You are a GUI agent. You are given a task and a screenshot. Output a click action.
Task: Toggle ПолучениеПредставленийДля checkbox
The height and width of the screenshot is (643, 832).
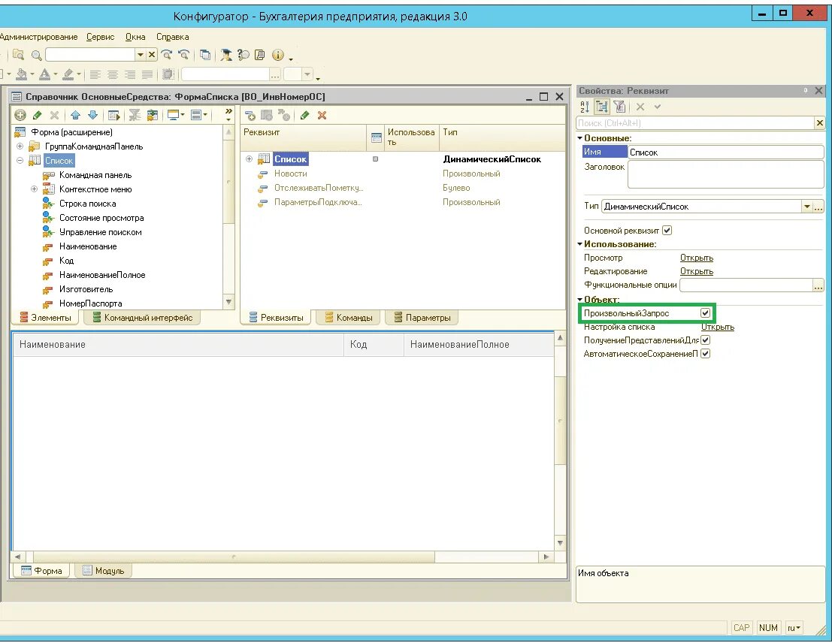pos(705,340)
